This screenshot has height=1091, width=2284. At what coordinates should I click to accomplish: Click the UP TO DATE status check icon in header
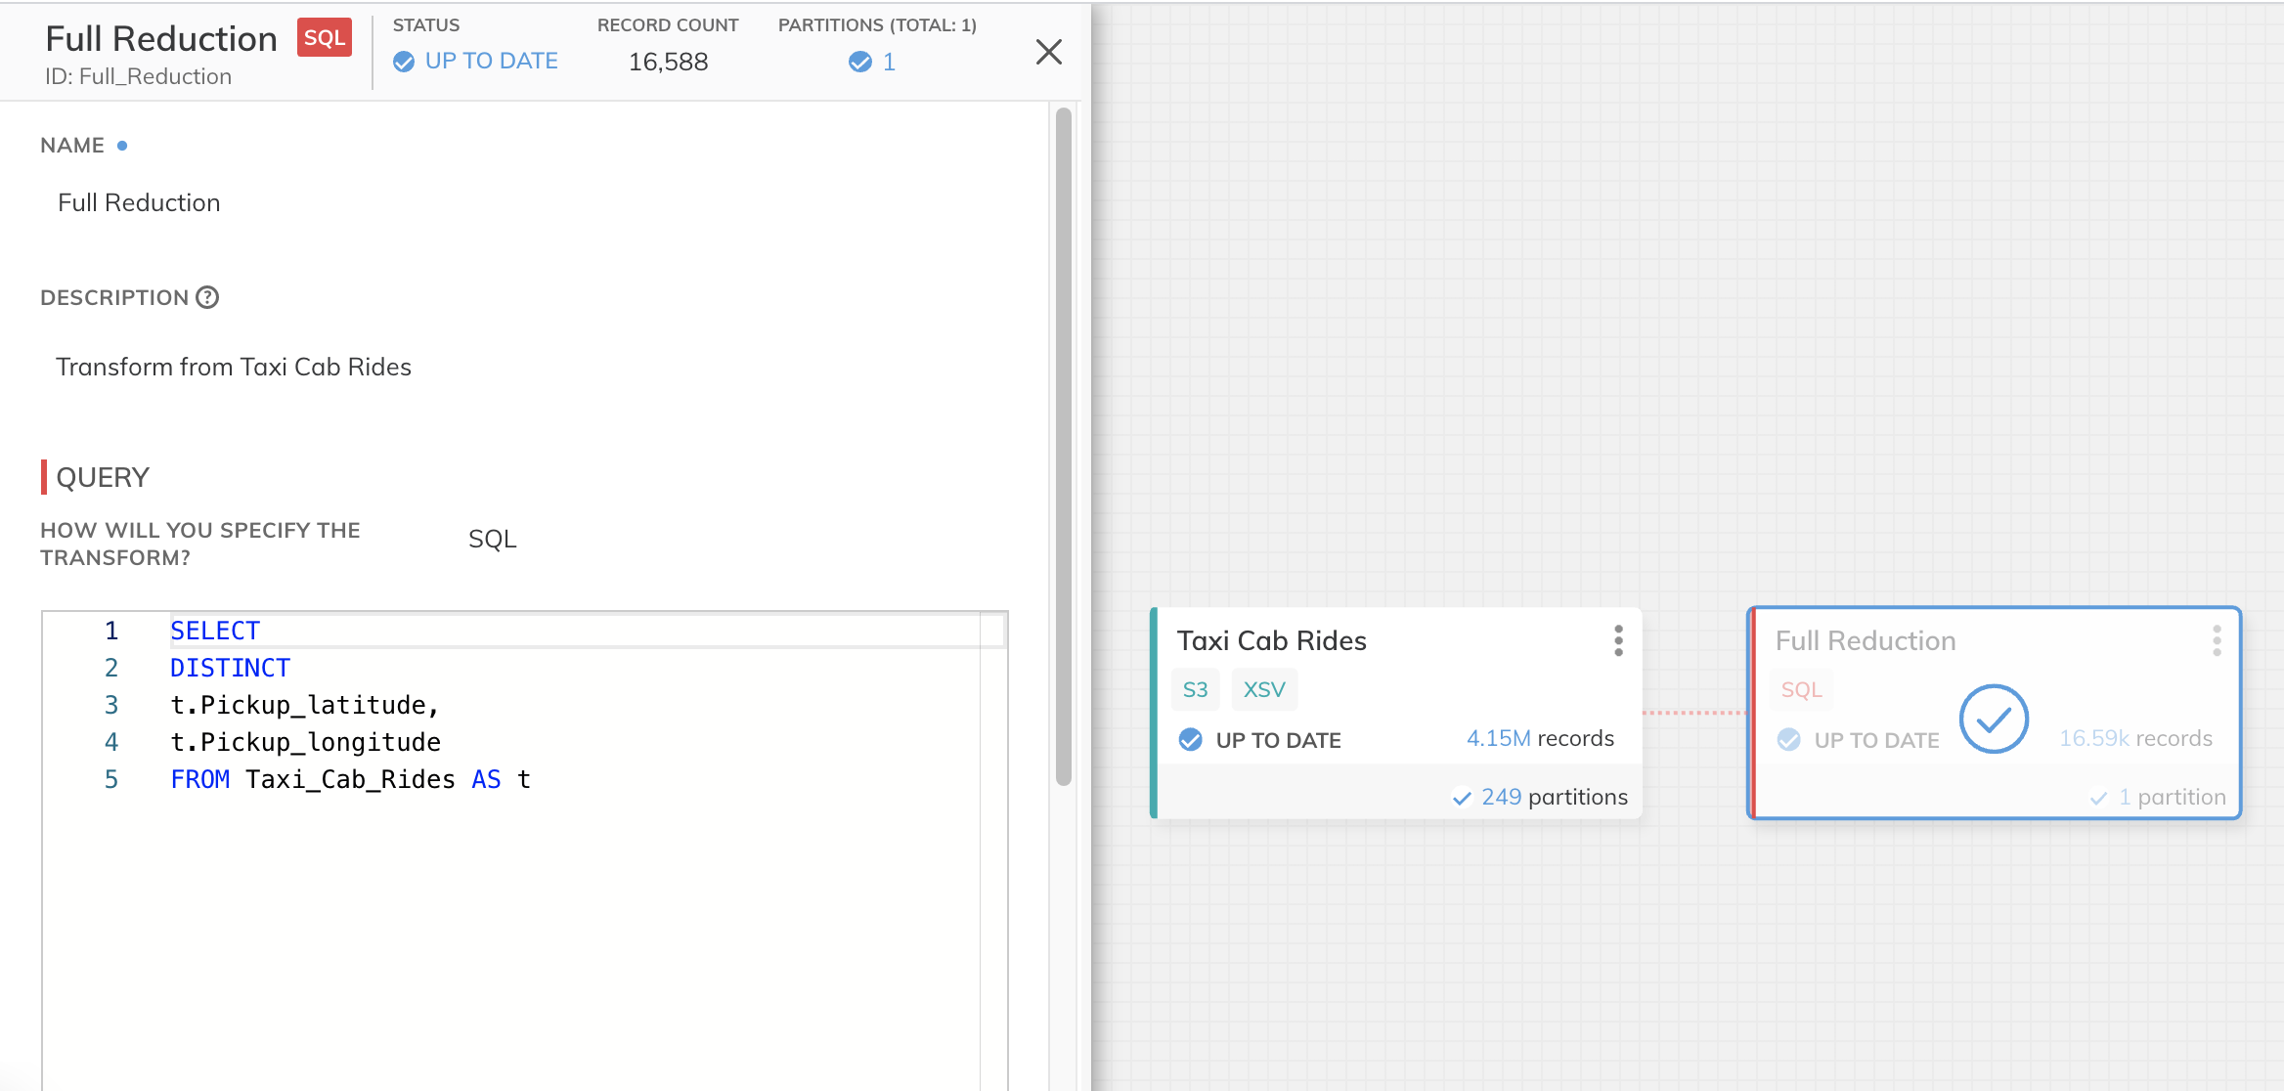(404, 62)
